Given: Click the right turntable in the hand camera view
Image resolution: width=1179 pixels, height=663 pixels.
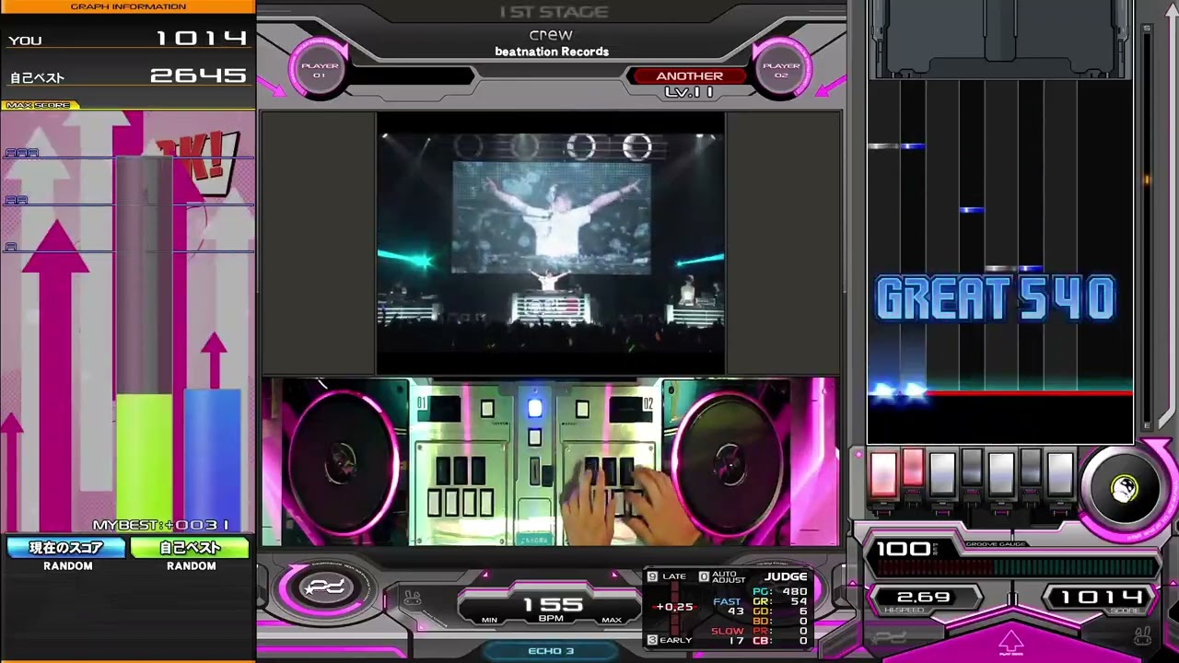Looking at the screenshot, I should point(730,461).
